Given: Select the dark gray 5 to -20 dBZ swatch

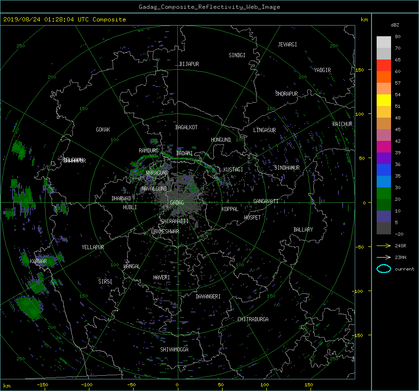Looking at the screenshot, I should click(x=384, y=228).
